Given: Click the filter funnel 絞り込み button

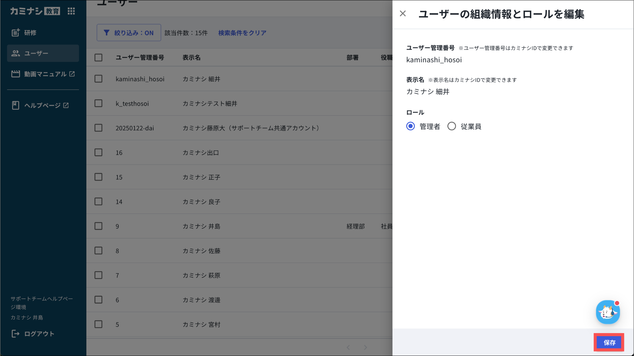Looking at the screenshot, I should pos(129,33).
